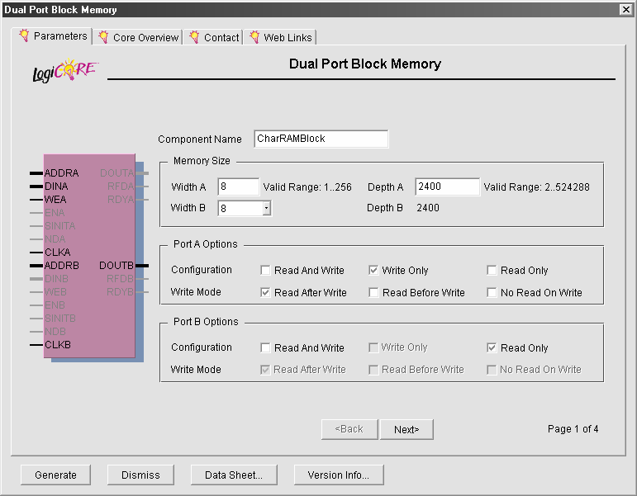The height and width of the screenshot is (496, 637).
Task: Click the RDYB port label
Action: click(121, 292)
